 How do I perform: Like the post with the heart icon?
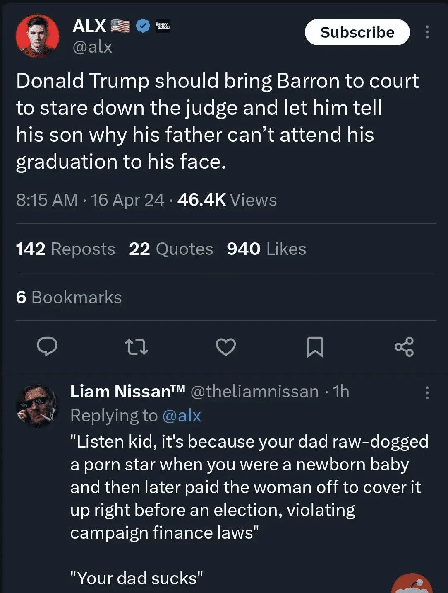coord(226,346)
